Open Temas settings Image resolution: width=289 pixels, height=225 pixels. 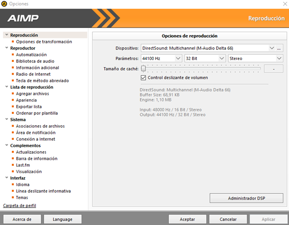(22, 198)
